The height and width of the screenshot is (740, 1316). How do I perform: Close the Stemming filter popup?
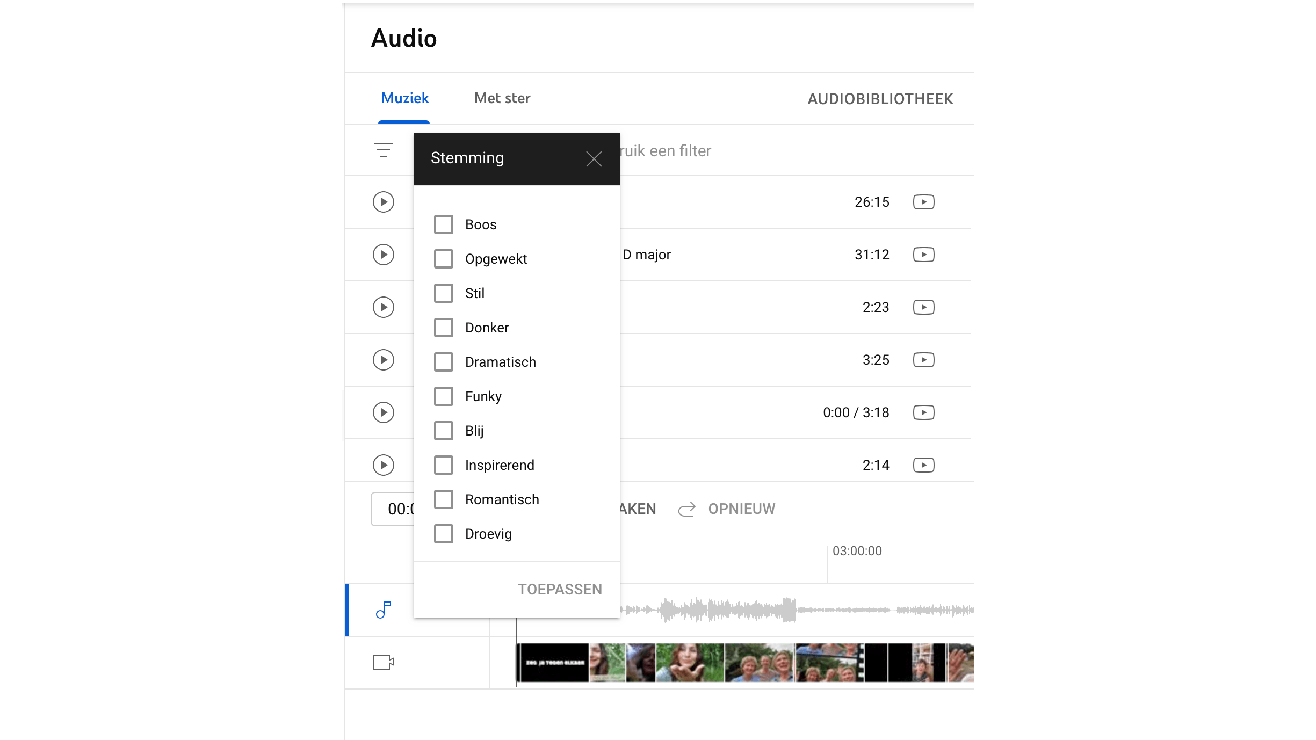[x=594, y=158]
